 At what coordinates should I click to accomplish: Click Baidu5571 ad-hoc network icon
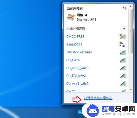click(122, 44)
